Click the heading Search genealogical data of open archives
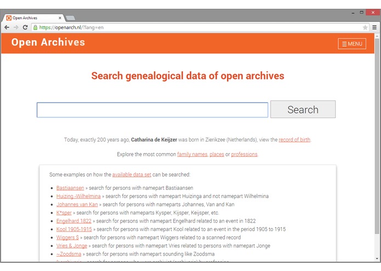Screen dimensions: 381x271 187,76
